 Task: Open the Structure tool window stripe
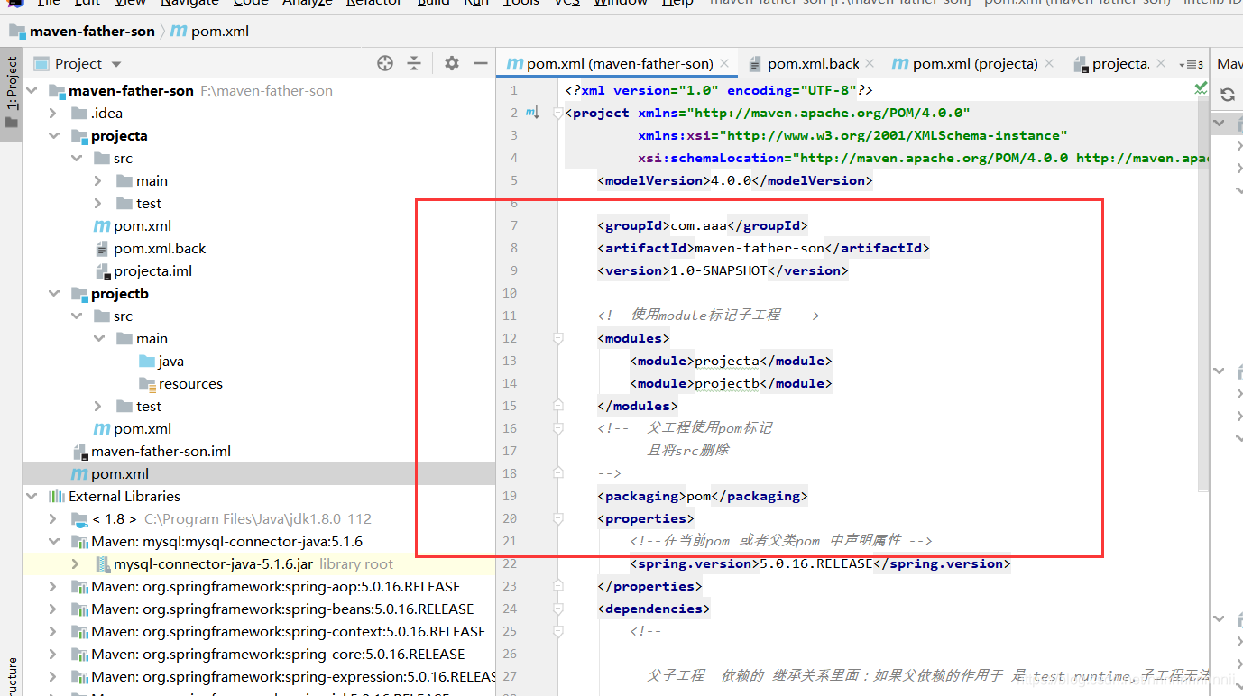tap(12, 676)
